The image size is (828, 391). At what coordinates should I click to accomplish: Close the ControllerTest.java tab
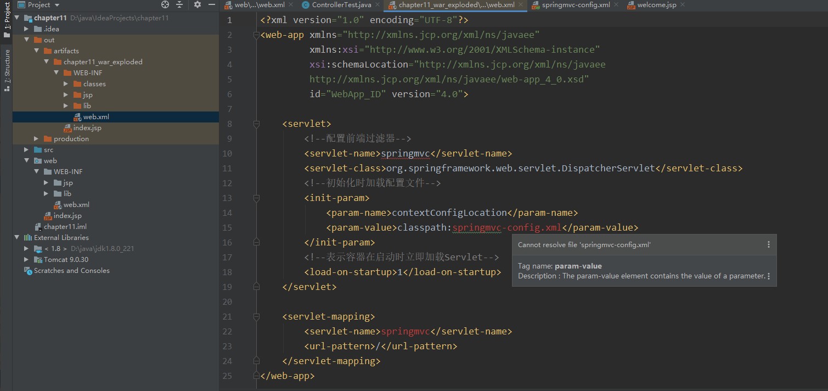(379, 5)
